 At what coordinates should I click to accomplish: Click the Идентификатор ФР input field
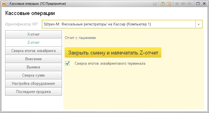118,24
